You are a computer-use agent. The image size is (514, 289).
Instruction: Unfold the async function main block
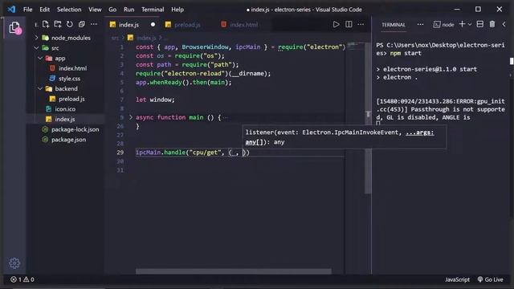(x=131, y=117)
